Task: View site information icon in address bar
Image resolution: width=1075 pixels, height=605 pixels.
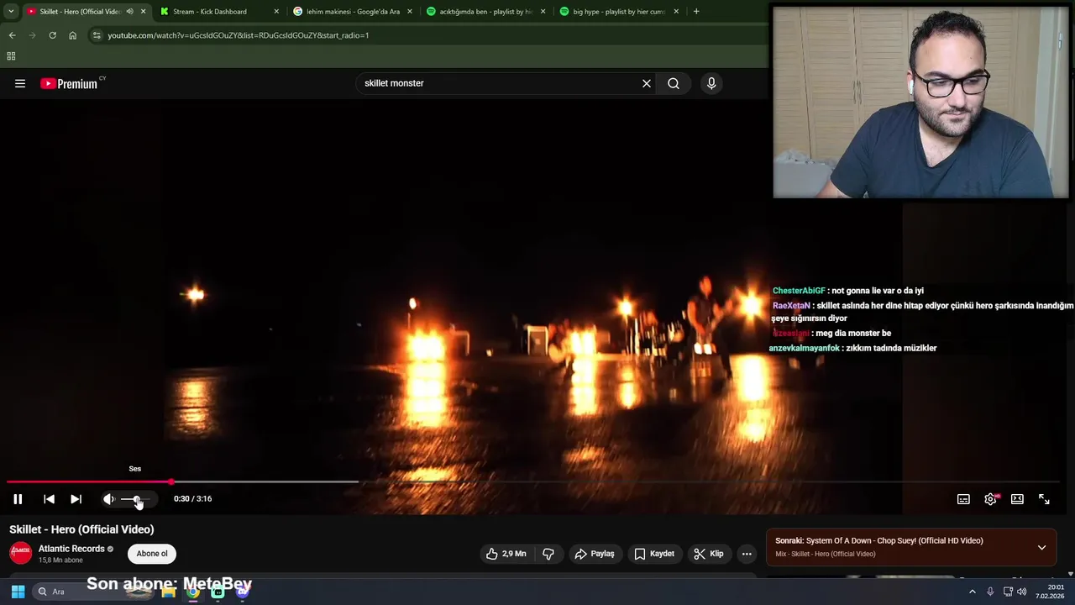Action: [x=97, y=35]
